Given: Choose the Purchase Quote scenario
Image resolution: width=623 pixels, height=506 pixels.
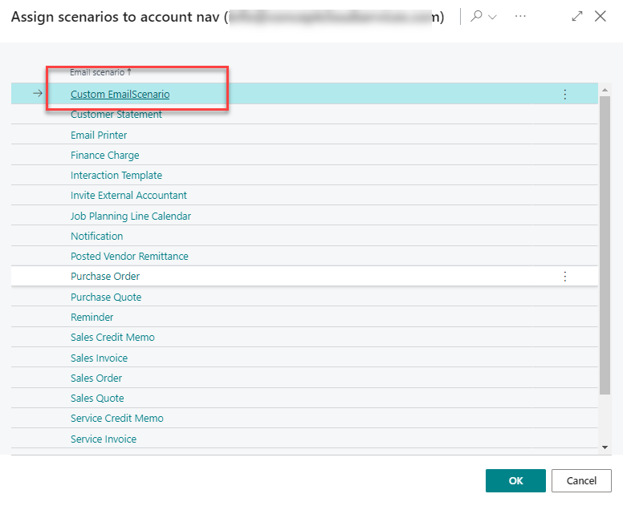Looking at the screenshot, I should pos(106,298).
